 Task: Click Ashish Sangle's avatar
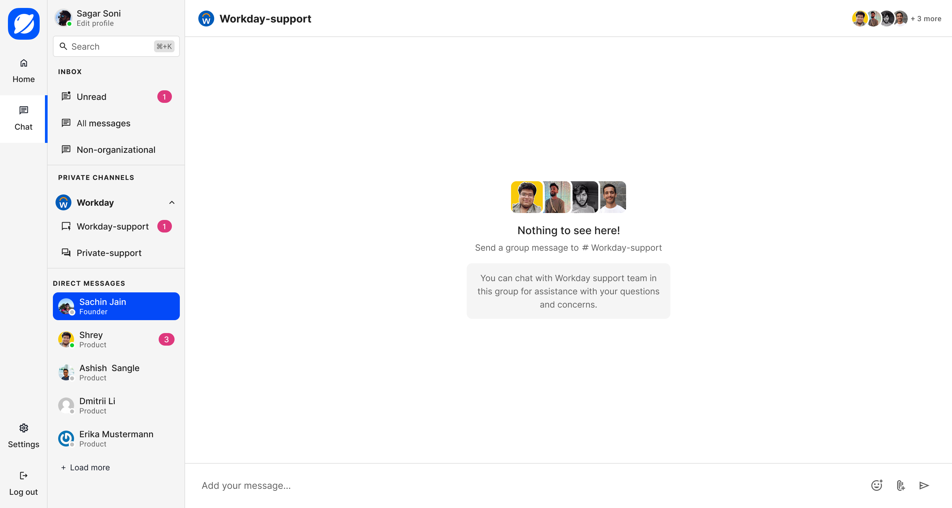coord(66,372)
